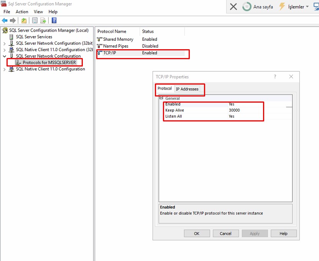
Task: Select SQL Server Services in the tree
Action: click(x=34, y=37)
